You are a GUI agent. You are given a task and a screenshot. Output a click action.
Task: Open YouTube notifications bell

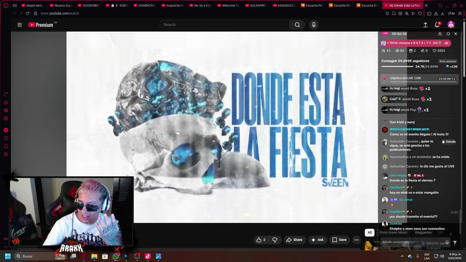click(x=437, y=25)
